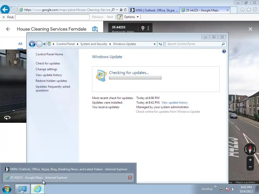
Task: Open IE Home page icon
Action: click(243, 10)
